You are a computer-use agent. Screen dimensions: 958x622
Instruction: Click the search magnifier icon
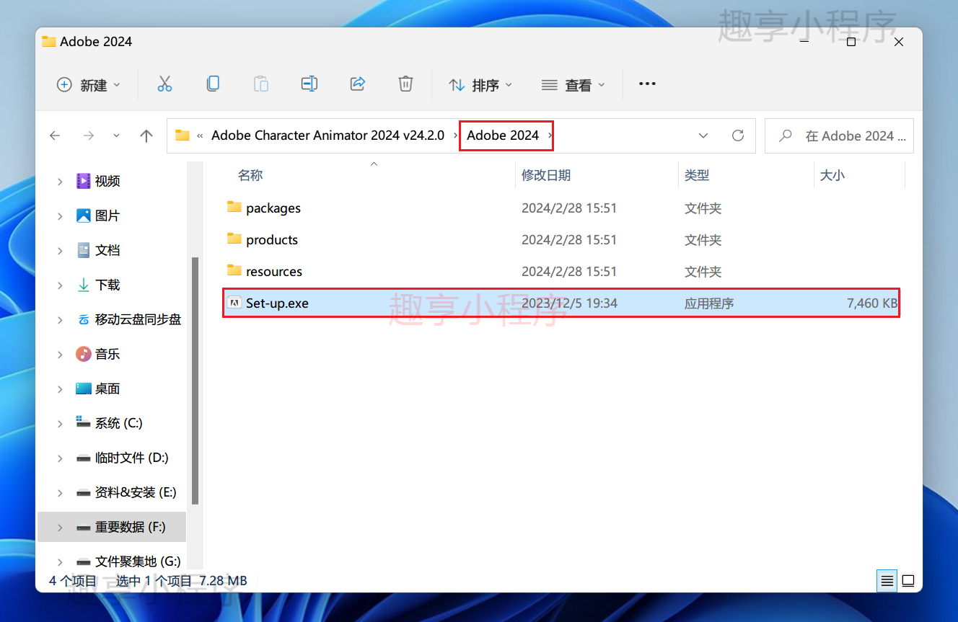click(x=786, y=135)
